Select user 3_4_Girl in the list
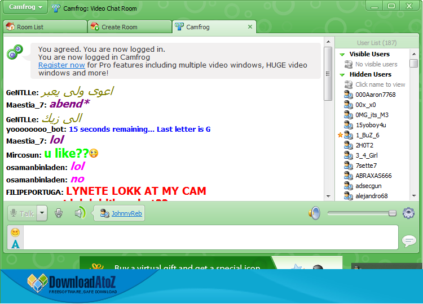Image resolution: width=423 pixels, height=304 pixels. click(x=367, y=155)
